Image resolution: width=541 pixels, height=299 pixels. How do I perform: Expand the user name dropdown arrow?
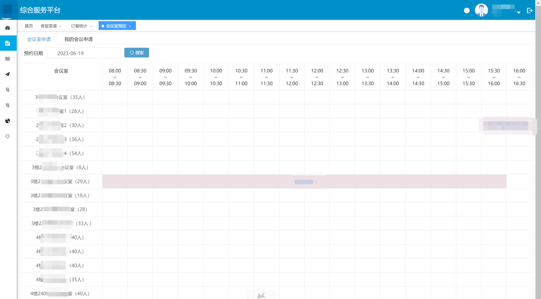[518, 13]
